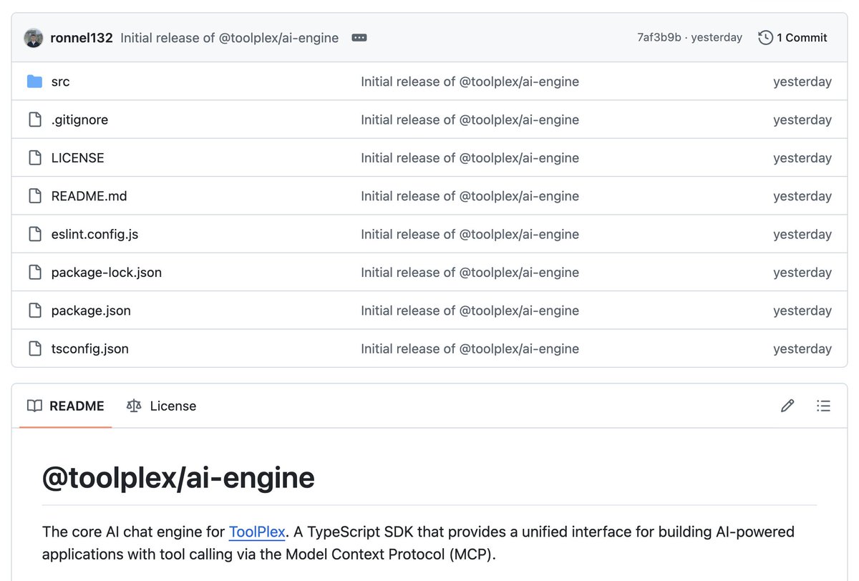This screenshot has height=581, width=859.
Task: Open commit message beside package.json row
Action: pyautogui.click(x=470, y=311)
